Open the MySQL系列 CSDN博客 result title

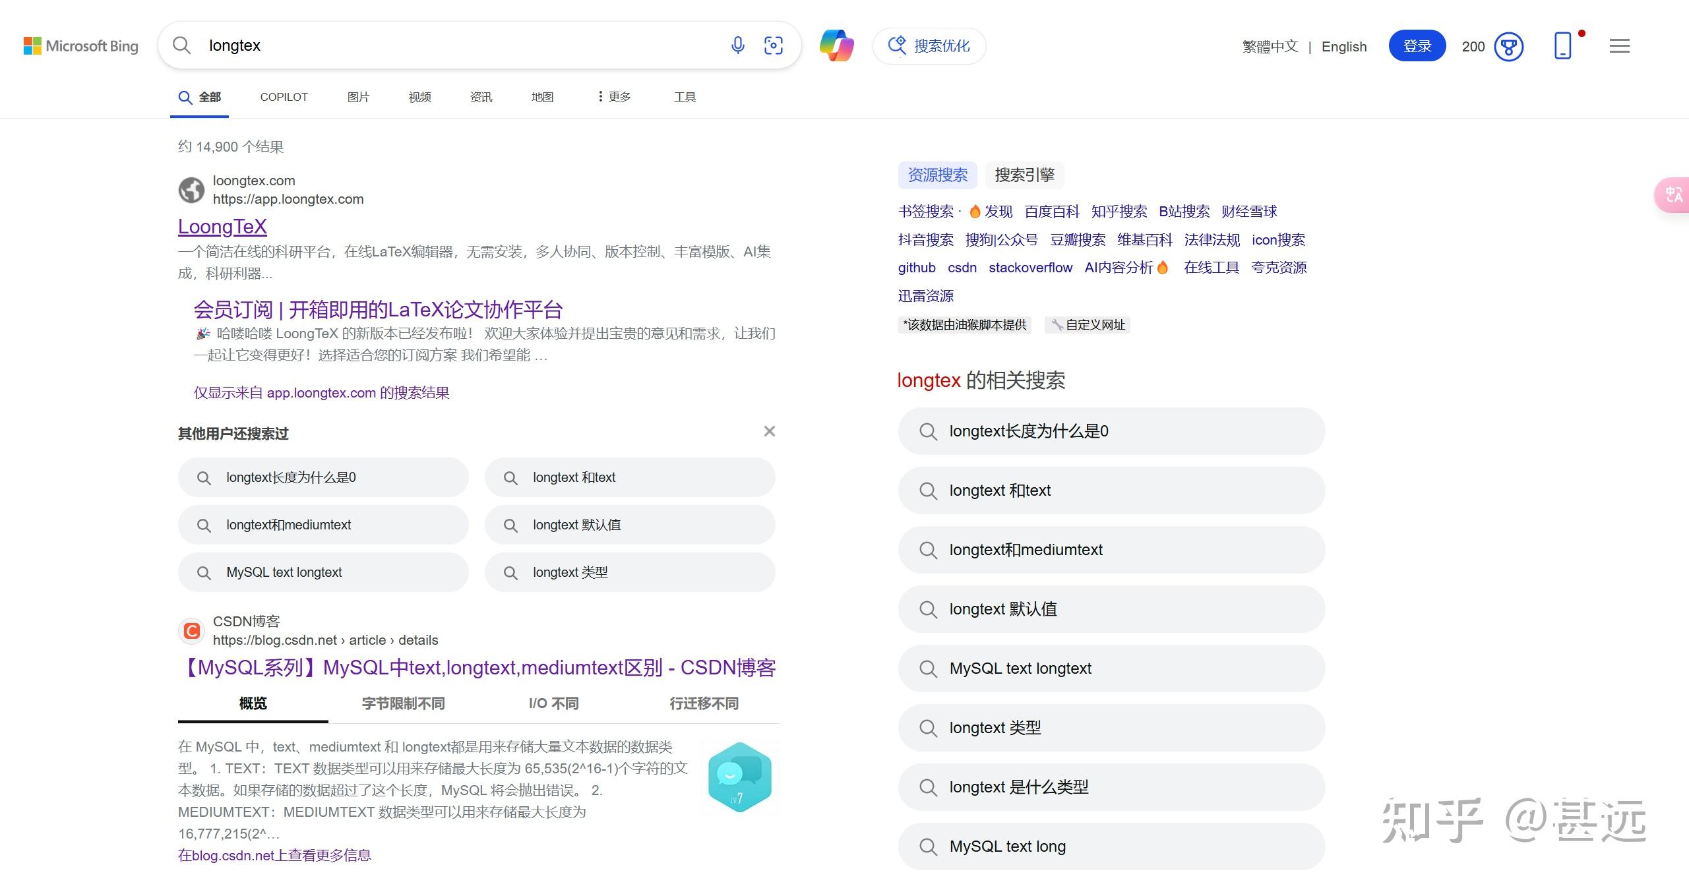(477, 668)
